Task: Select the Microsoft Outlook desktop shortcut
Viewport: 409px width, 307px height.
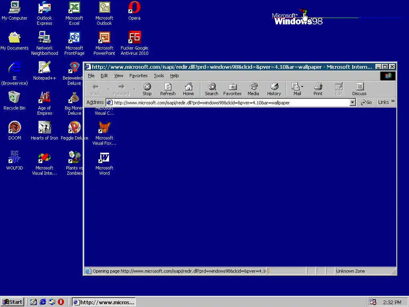Action: (104, 13)
